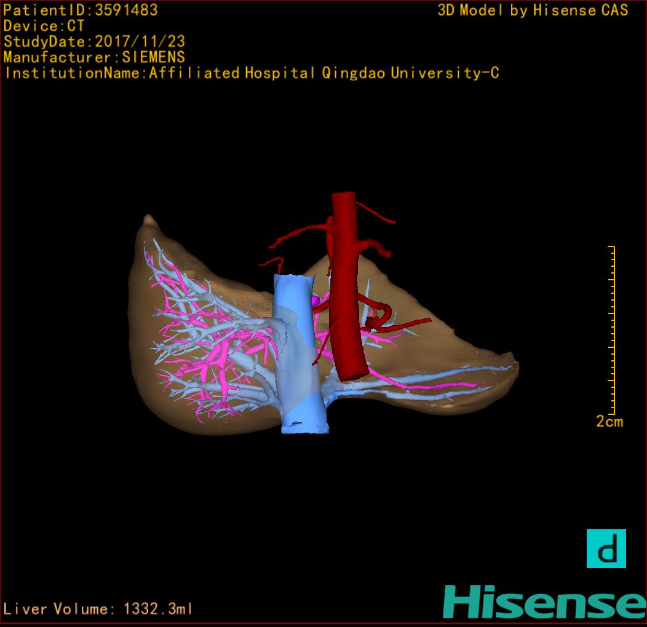Click the Liver Volume: 1332.3ml text
The height and width of the screenshot is (627, 647).
(x=97, y=609)
